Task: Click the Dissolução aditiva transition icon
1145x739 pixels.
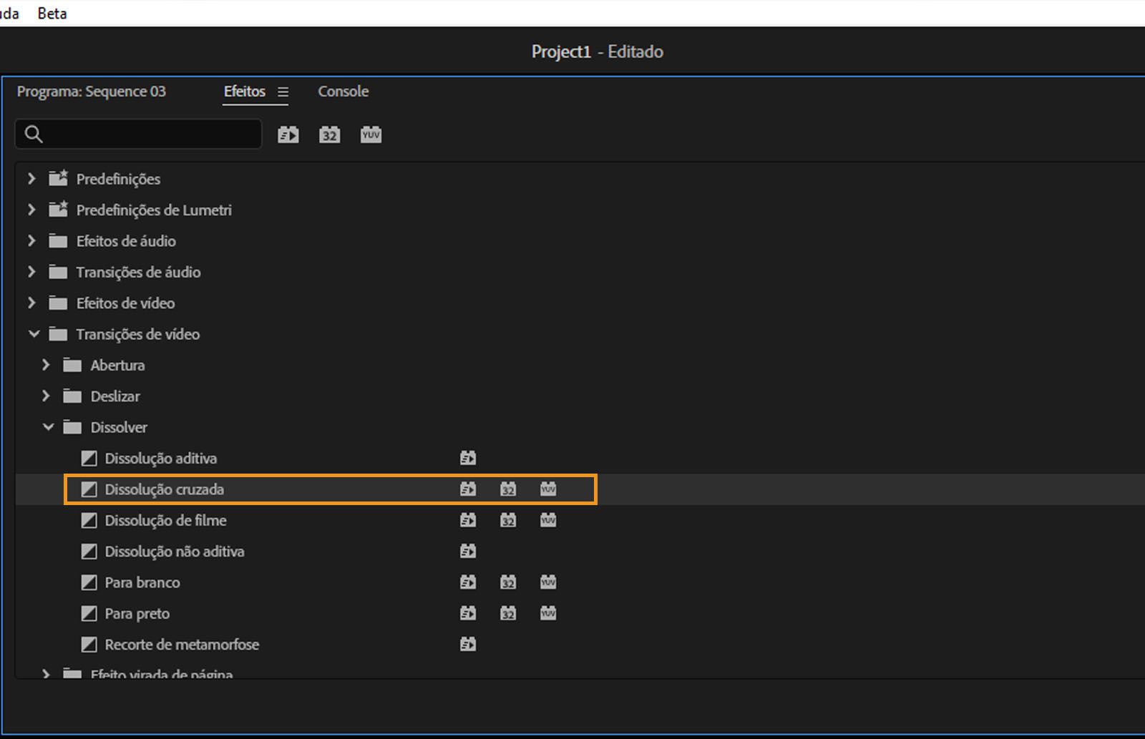Action: tap(89, 459)
